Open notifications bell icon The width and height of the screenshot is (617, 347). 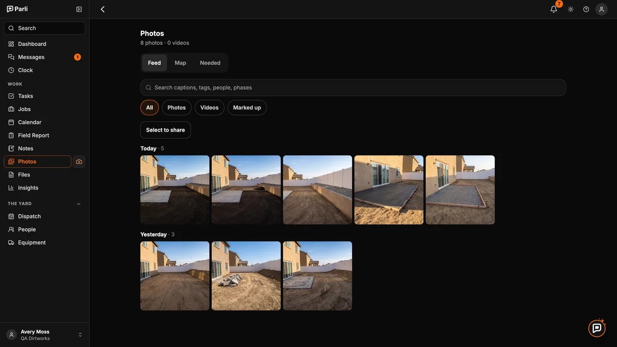pos(554,9)
